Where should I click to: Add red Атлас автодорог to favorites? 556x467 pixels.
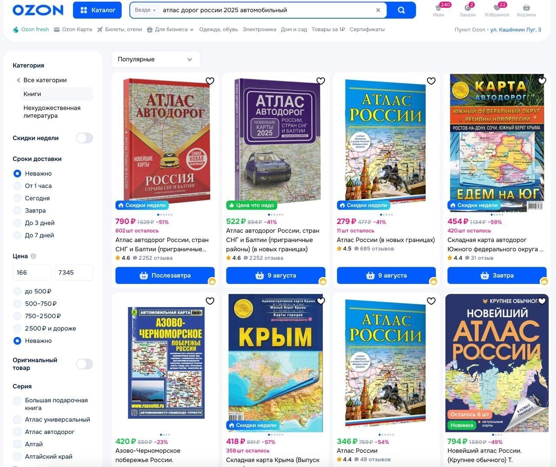(x=210, y=81)
